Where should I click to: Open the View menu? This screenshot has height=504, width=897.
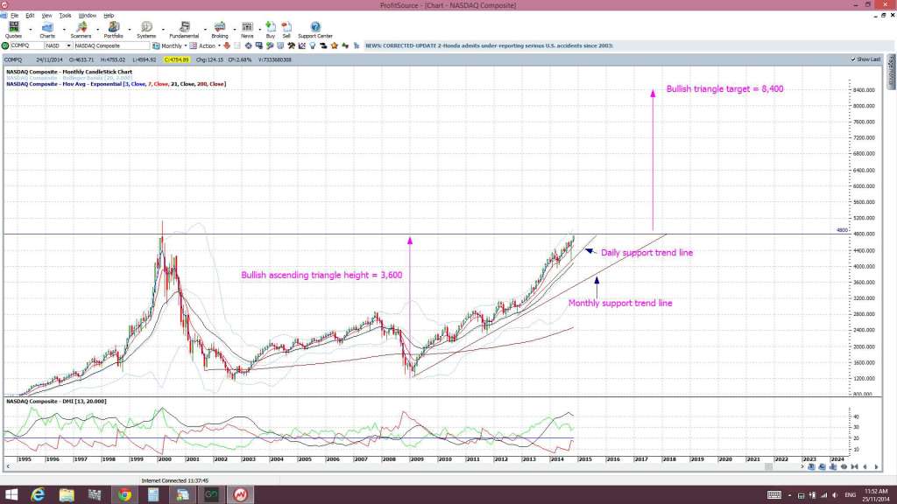[47, 16]
